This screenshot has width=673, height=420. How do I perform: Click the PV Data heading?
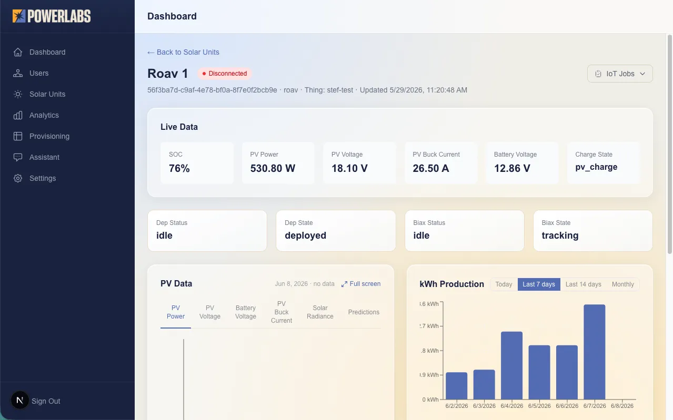[176, 283]
